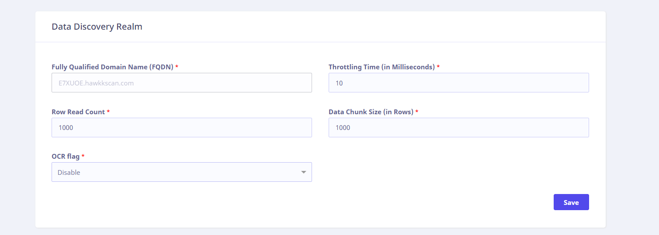
Task: Select the Row Read Count input box
Action: 181,127
